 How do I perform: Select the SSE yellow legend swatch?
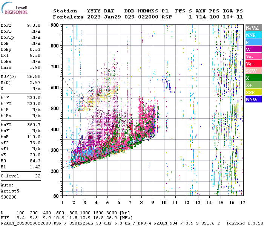point(253,92)
